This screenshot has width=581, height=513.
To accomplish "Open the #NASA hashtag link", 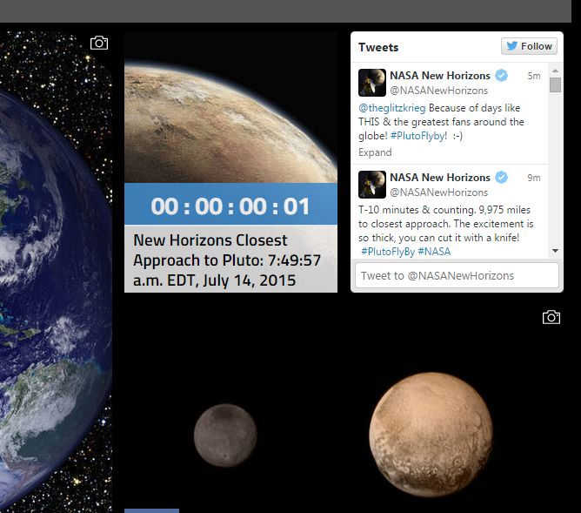I will [434, 252].
